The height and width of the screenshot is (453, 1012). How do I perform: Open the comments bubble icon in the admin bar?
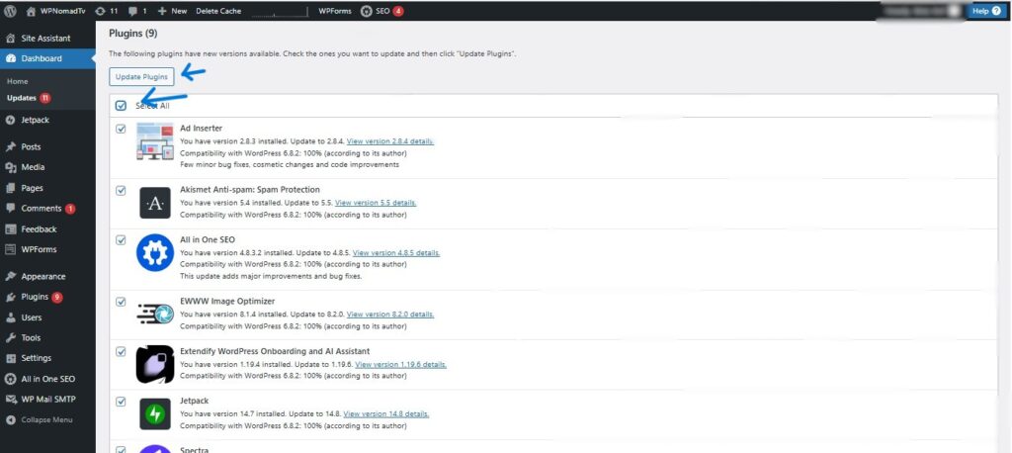coord(132,11)
